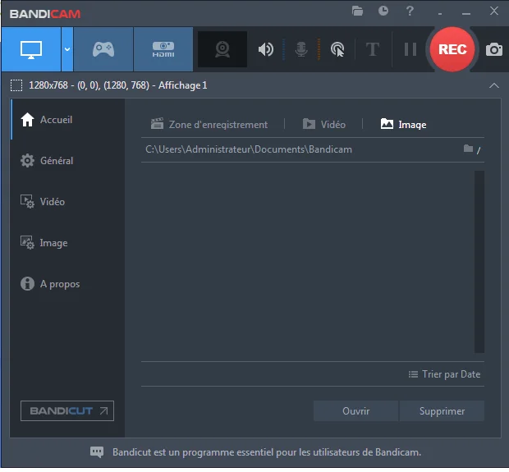The image size is (509, 472).
Task: Select the Image tab in Accueil
Action: click(x=403, y=124)
